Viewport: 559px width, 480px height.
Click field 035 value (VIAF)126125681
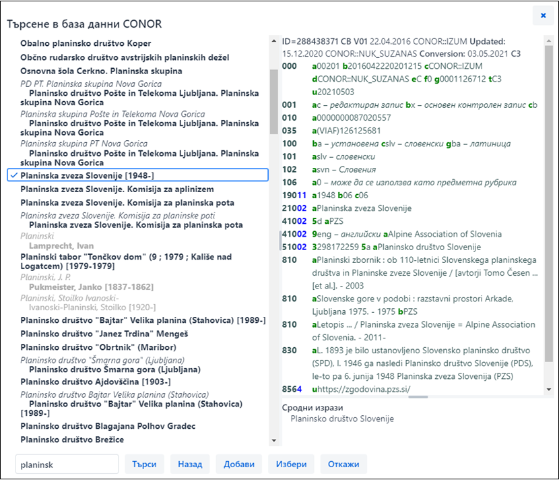(347, 131)
